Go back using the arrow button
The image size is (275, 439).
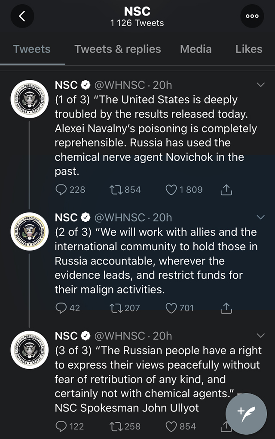click(22, 16)
